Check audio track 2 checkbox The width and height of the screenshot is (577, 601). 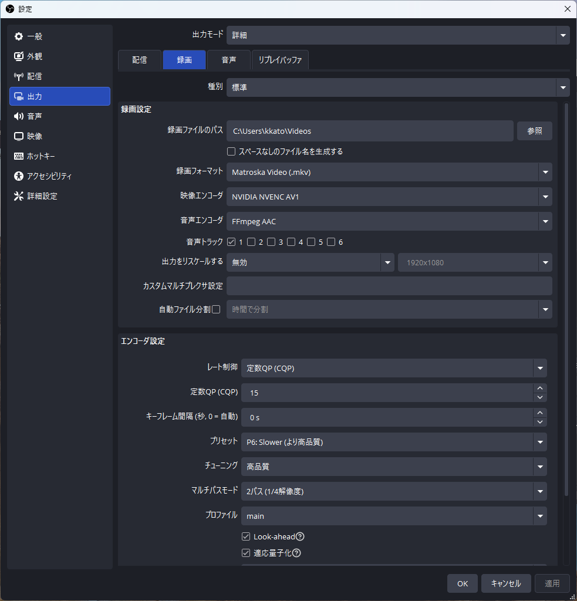[251, 242]
